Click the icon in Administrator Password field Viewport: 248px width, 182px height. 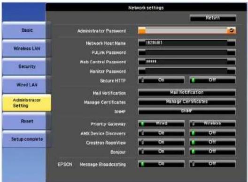[232, 30]
